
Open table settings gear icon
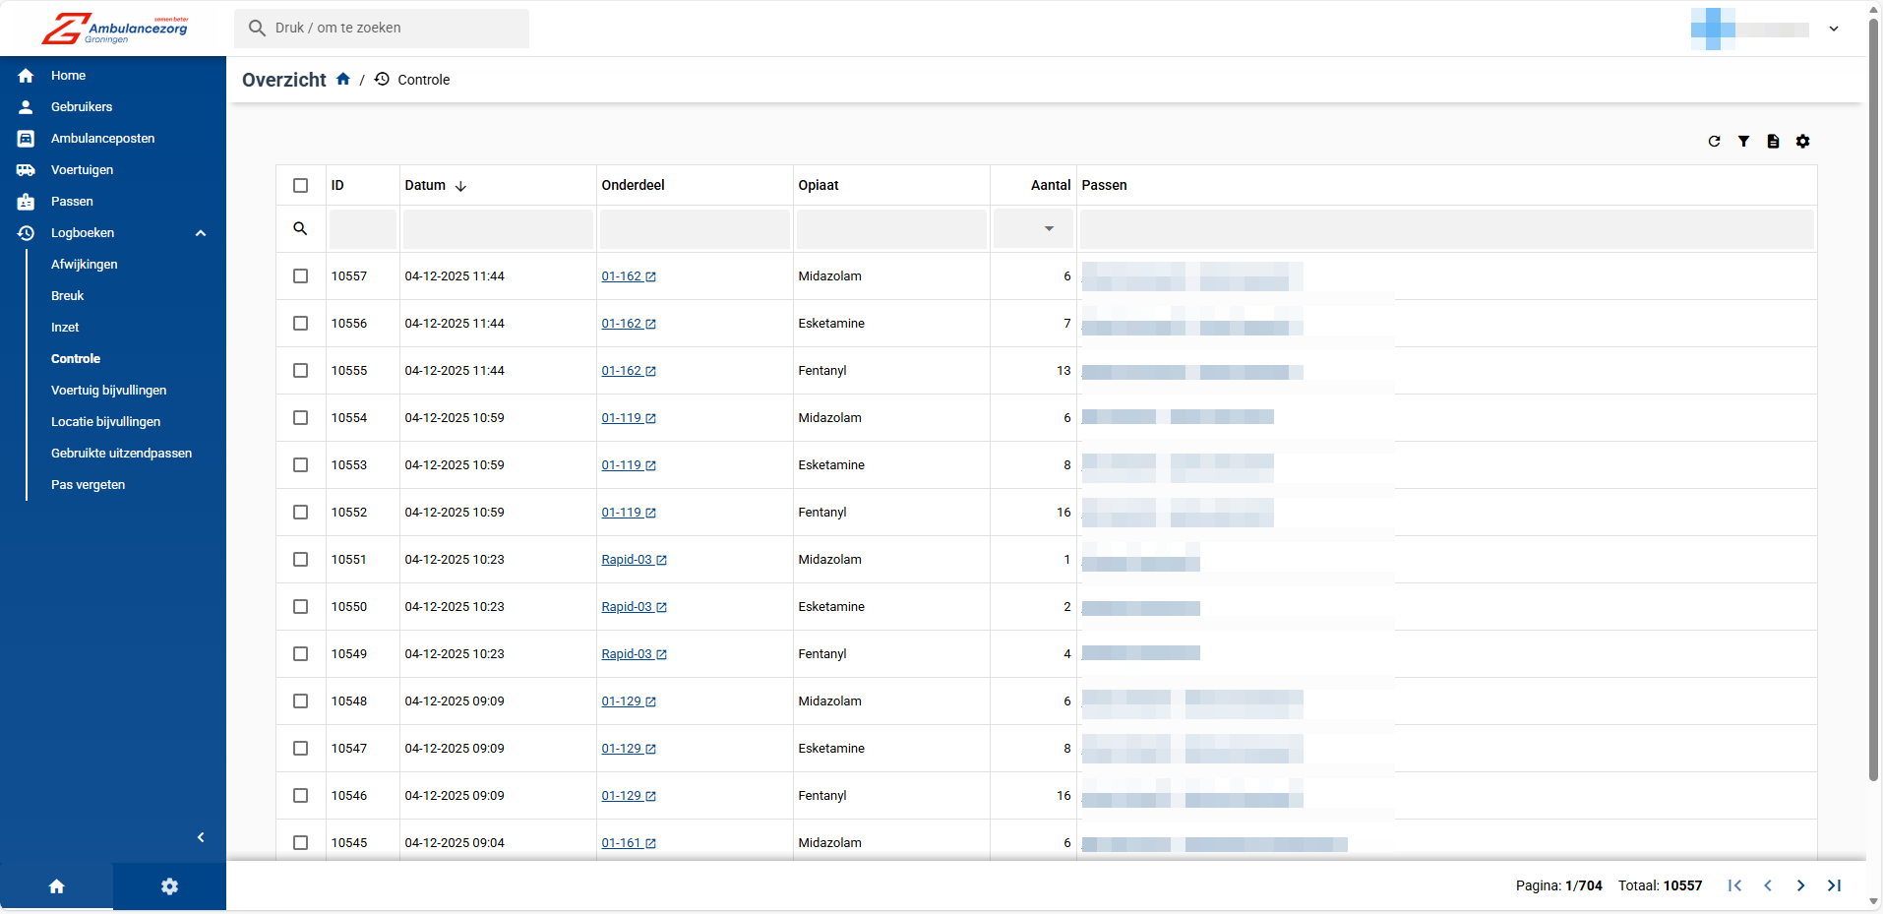coord(1802,142)
